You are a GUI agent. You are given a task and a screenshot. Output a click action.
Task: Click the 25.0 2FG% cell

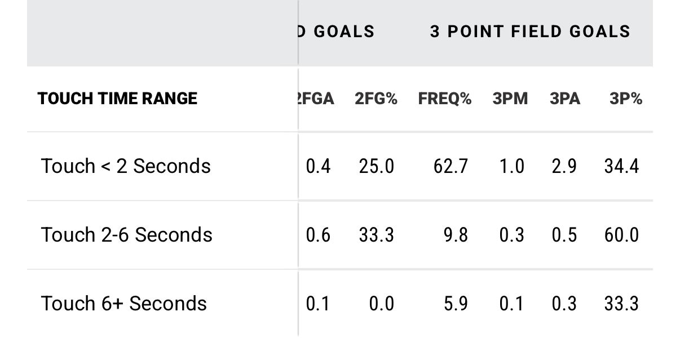pyautogui.click(x=376, y=167)
